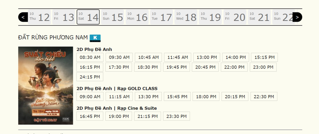This screenshot has height=134, width=319.
Task: Click the previous dates left arrow
Action: coord(23,17)
